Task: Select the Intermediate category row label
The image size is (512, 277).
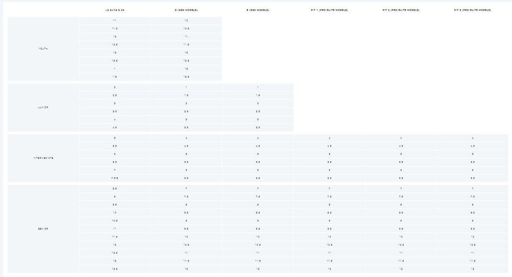Action: click(x=43, y=158)
